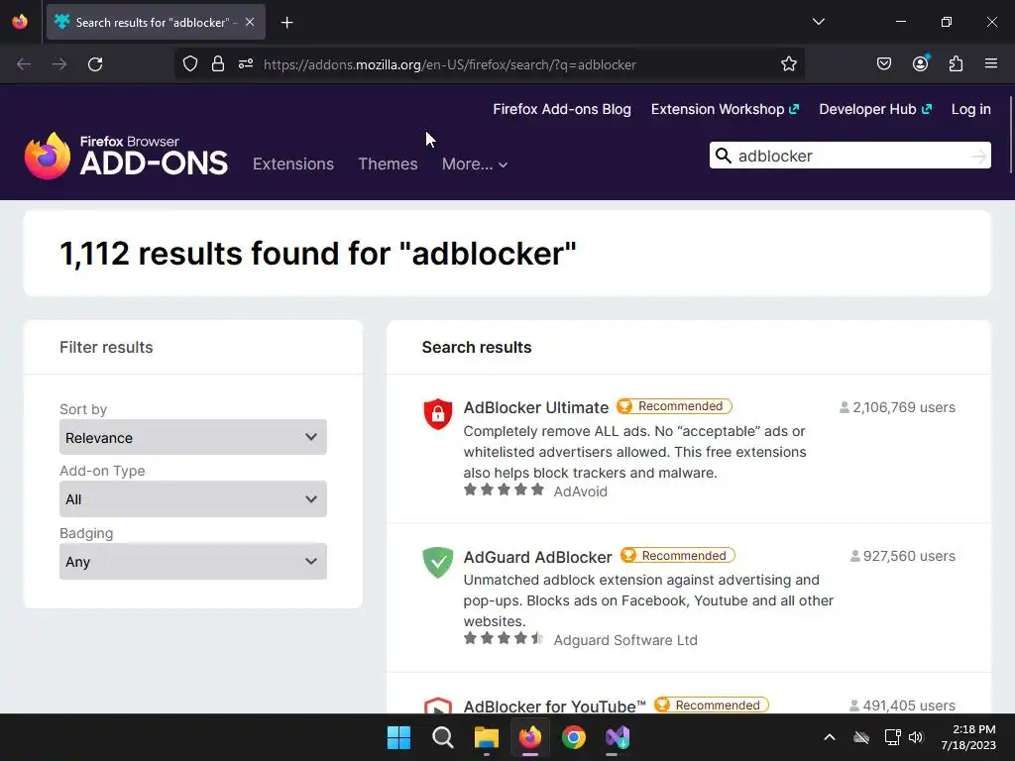
Task: Open the Add-on Type dropdown
Action: tap(193, 499)
